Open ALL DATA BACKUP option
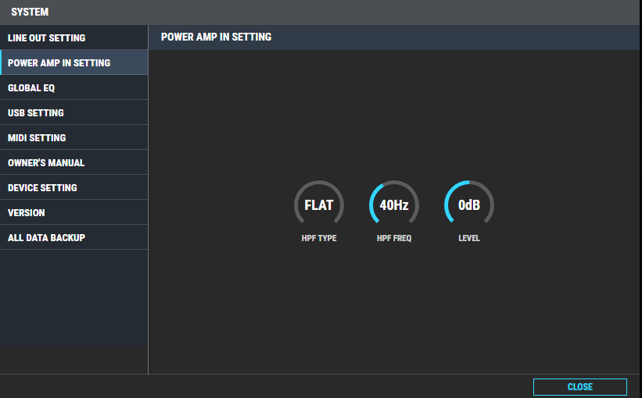This screenshot has width=642, height=398. (x=74, y=237)
